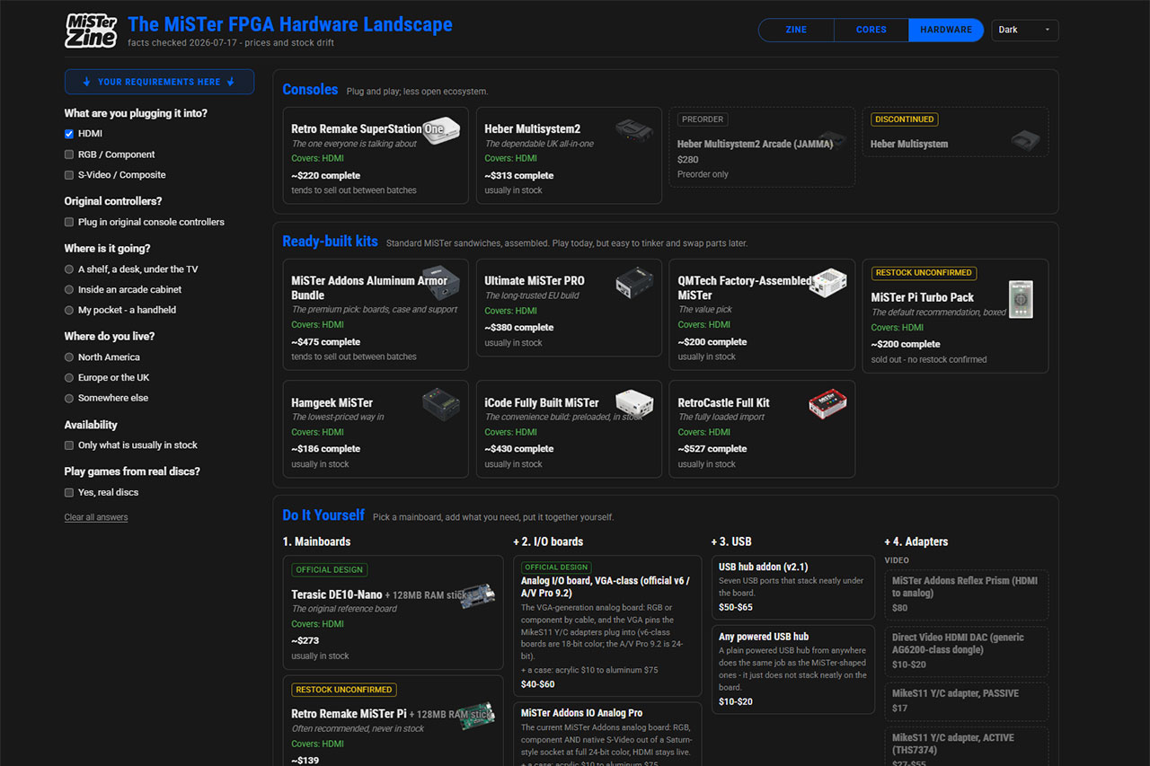Click the MiSTer Pi Turbo Pack image
This screenshot has width=1150, height=766.
tap(1021, 300)
